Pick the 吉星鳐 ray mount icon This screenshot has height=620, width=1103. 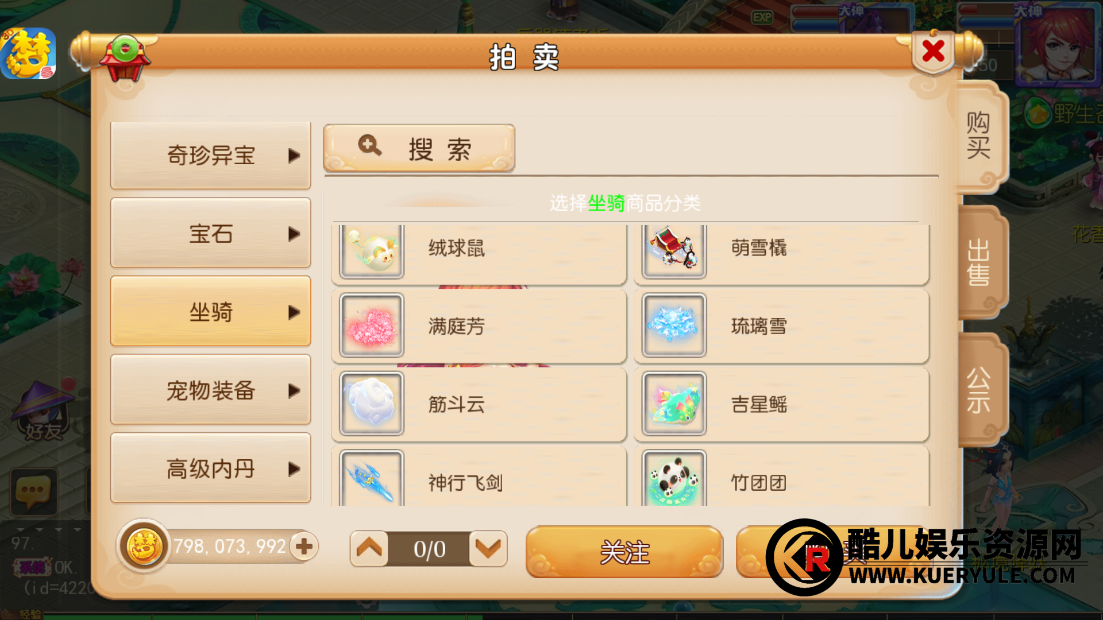click(x=674, y=404)
